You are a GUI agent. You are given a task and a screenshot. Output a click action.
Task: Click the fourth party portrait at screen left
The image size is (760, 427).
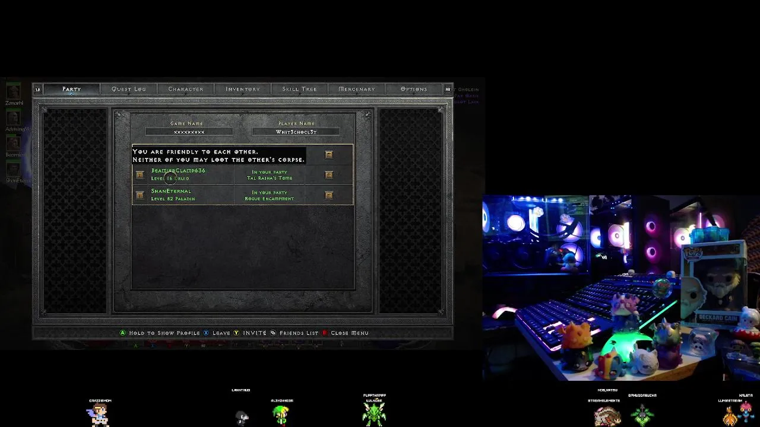click(x=13, y=168)
